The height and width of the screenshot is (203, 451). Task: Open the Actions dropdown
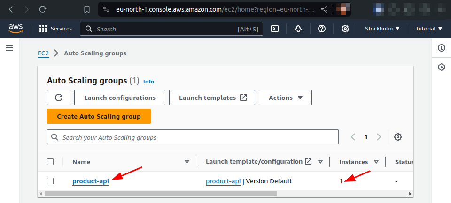tap(285, 98)
